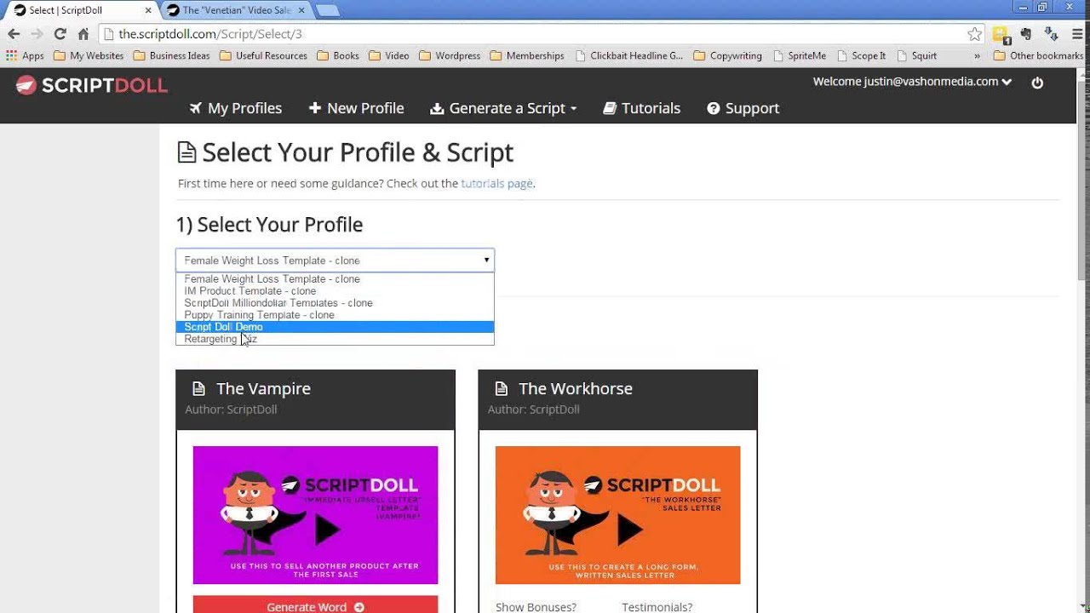
Task: Close the Select | ScriptDoll tab
Action: [148, 10]
